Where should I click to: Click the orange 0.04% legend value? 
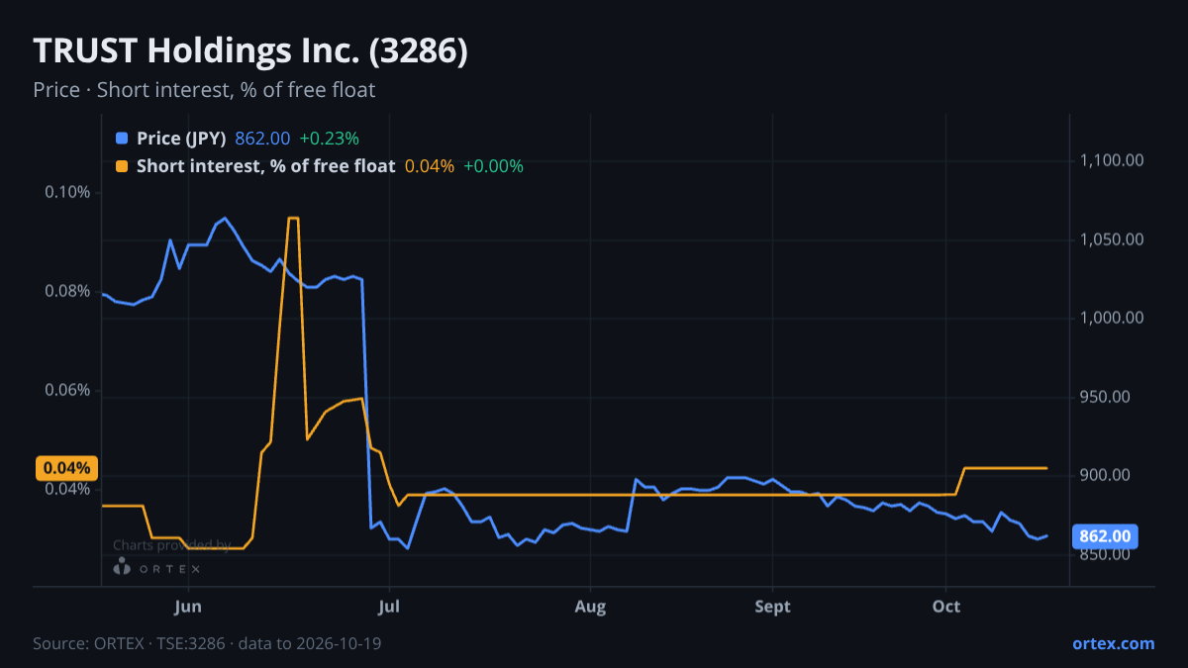430,166
